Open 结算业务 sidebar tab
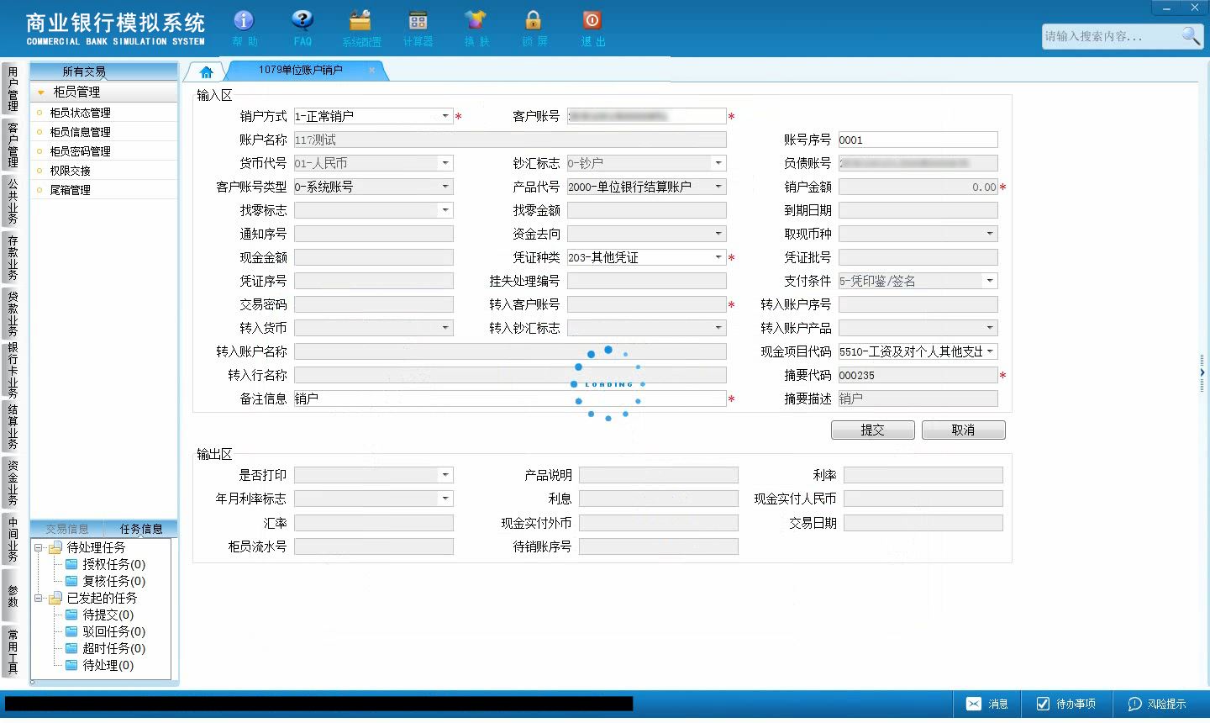This screenshot has height=723, width=1210. pyautogui.click(x=12, y=427)
